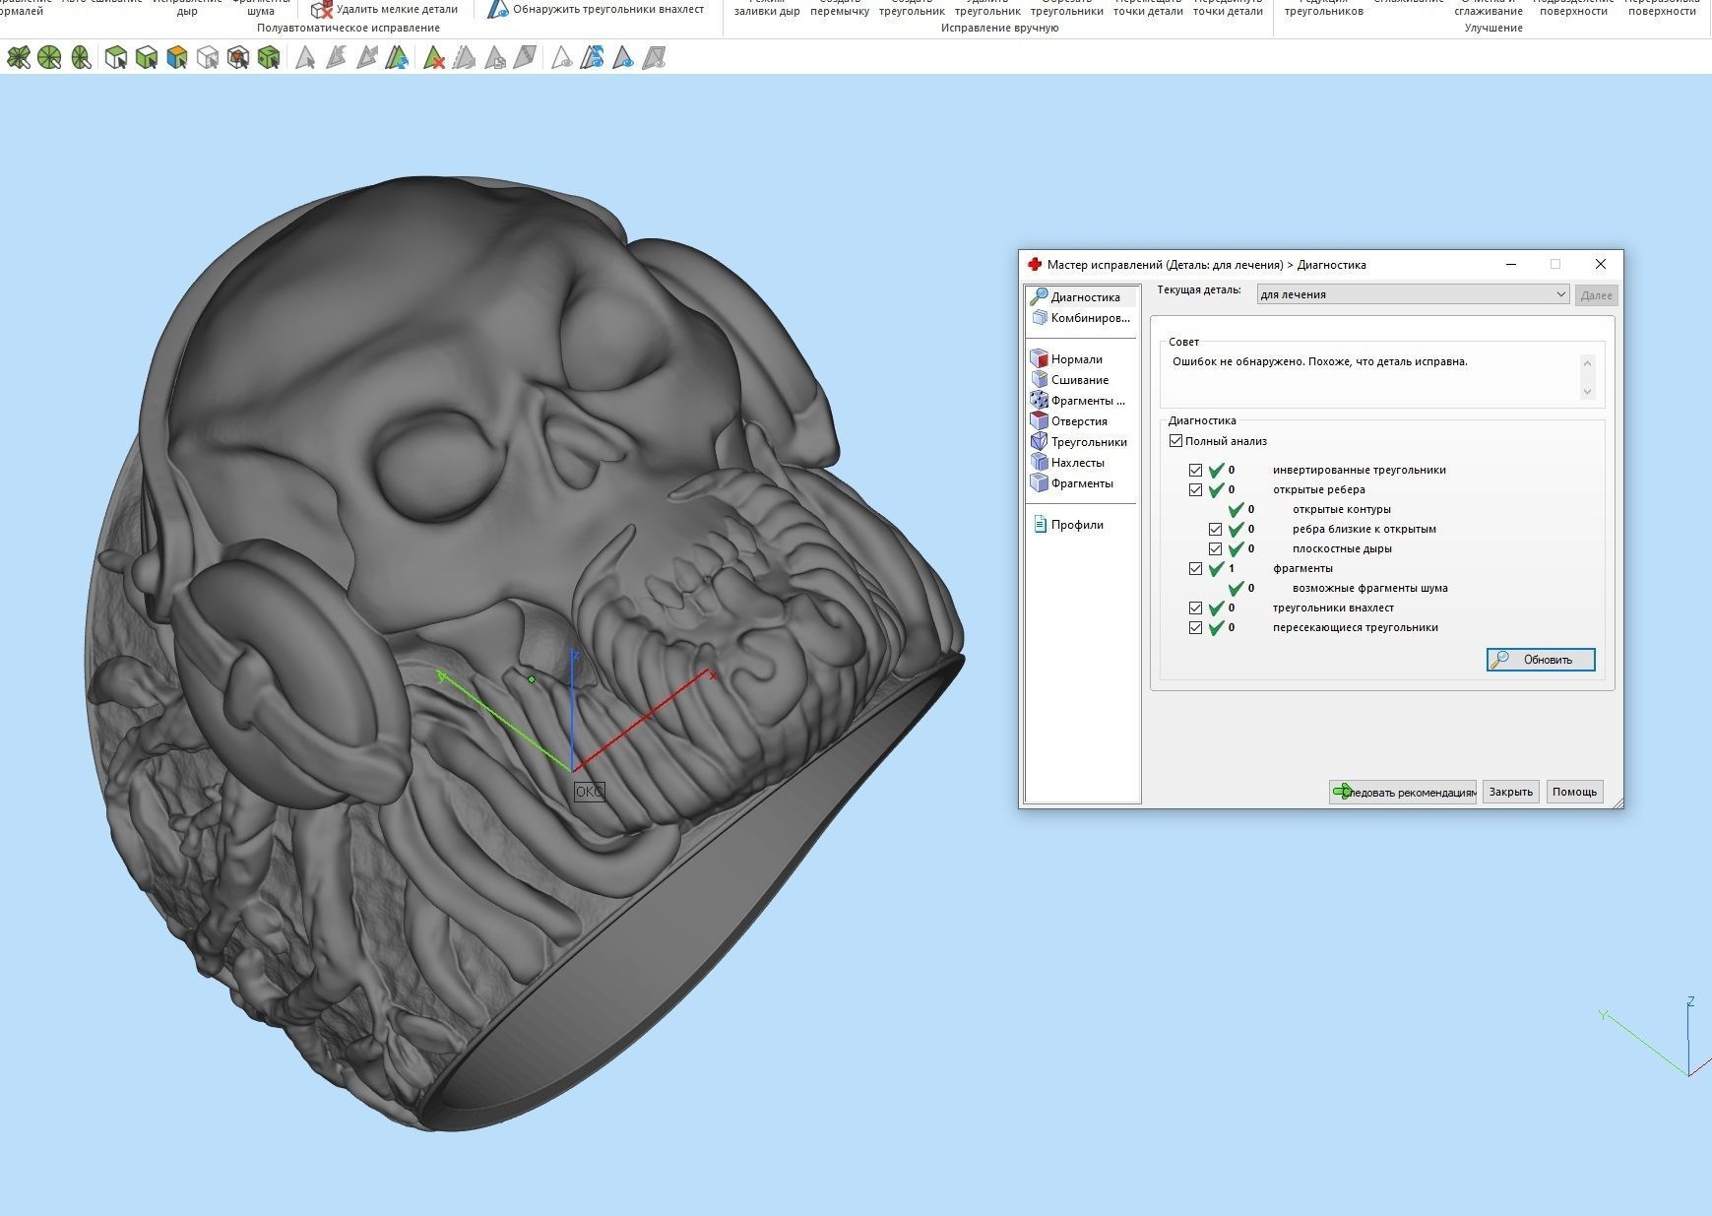1712x1216 pixels.
Task: Click the Помощь button
Action: coord(1574,792)
